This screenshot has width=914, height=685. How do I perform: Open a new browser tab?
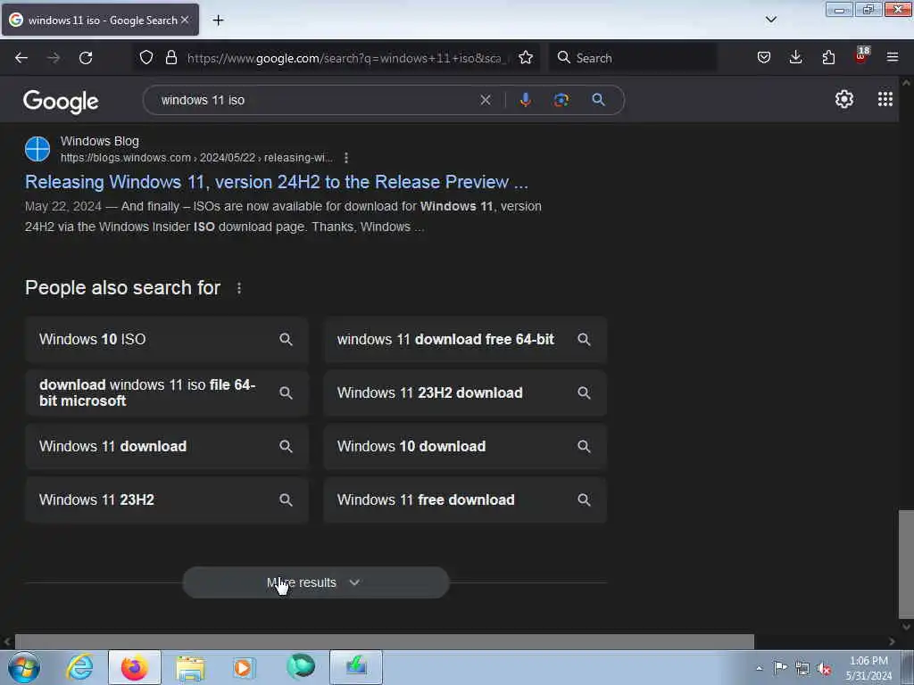[218, 21]
